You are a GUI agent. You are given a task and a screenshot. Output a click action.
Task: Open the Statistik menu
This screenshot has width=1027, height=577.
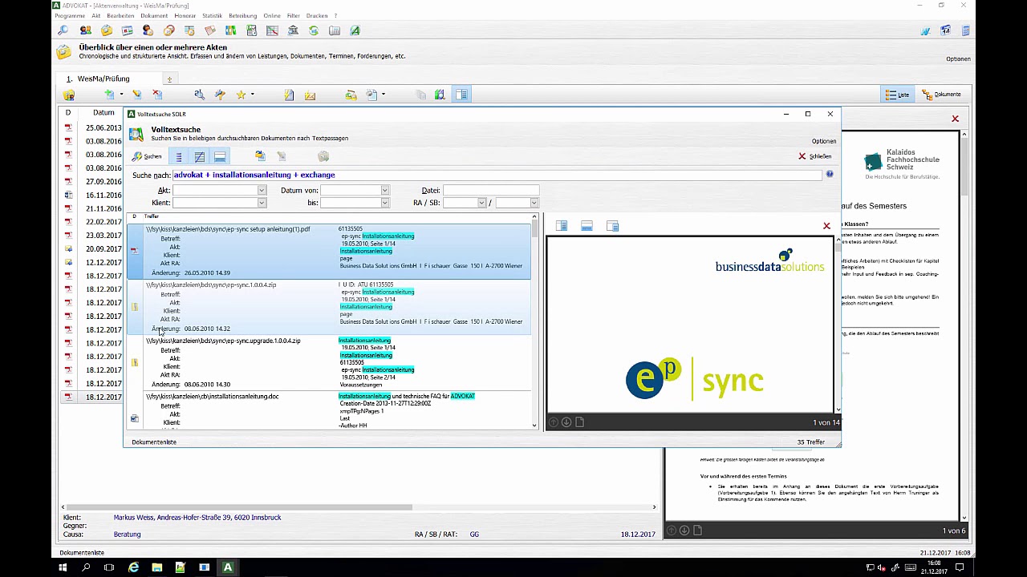pyautogui.click(x=212, y=16)
